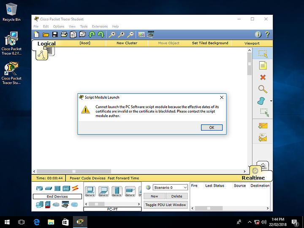Open the Extensions menu
Screen dimensions: 304x228
click(x=100, y=26)
